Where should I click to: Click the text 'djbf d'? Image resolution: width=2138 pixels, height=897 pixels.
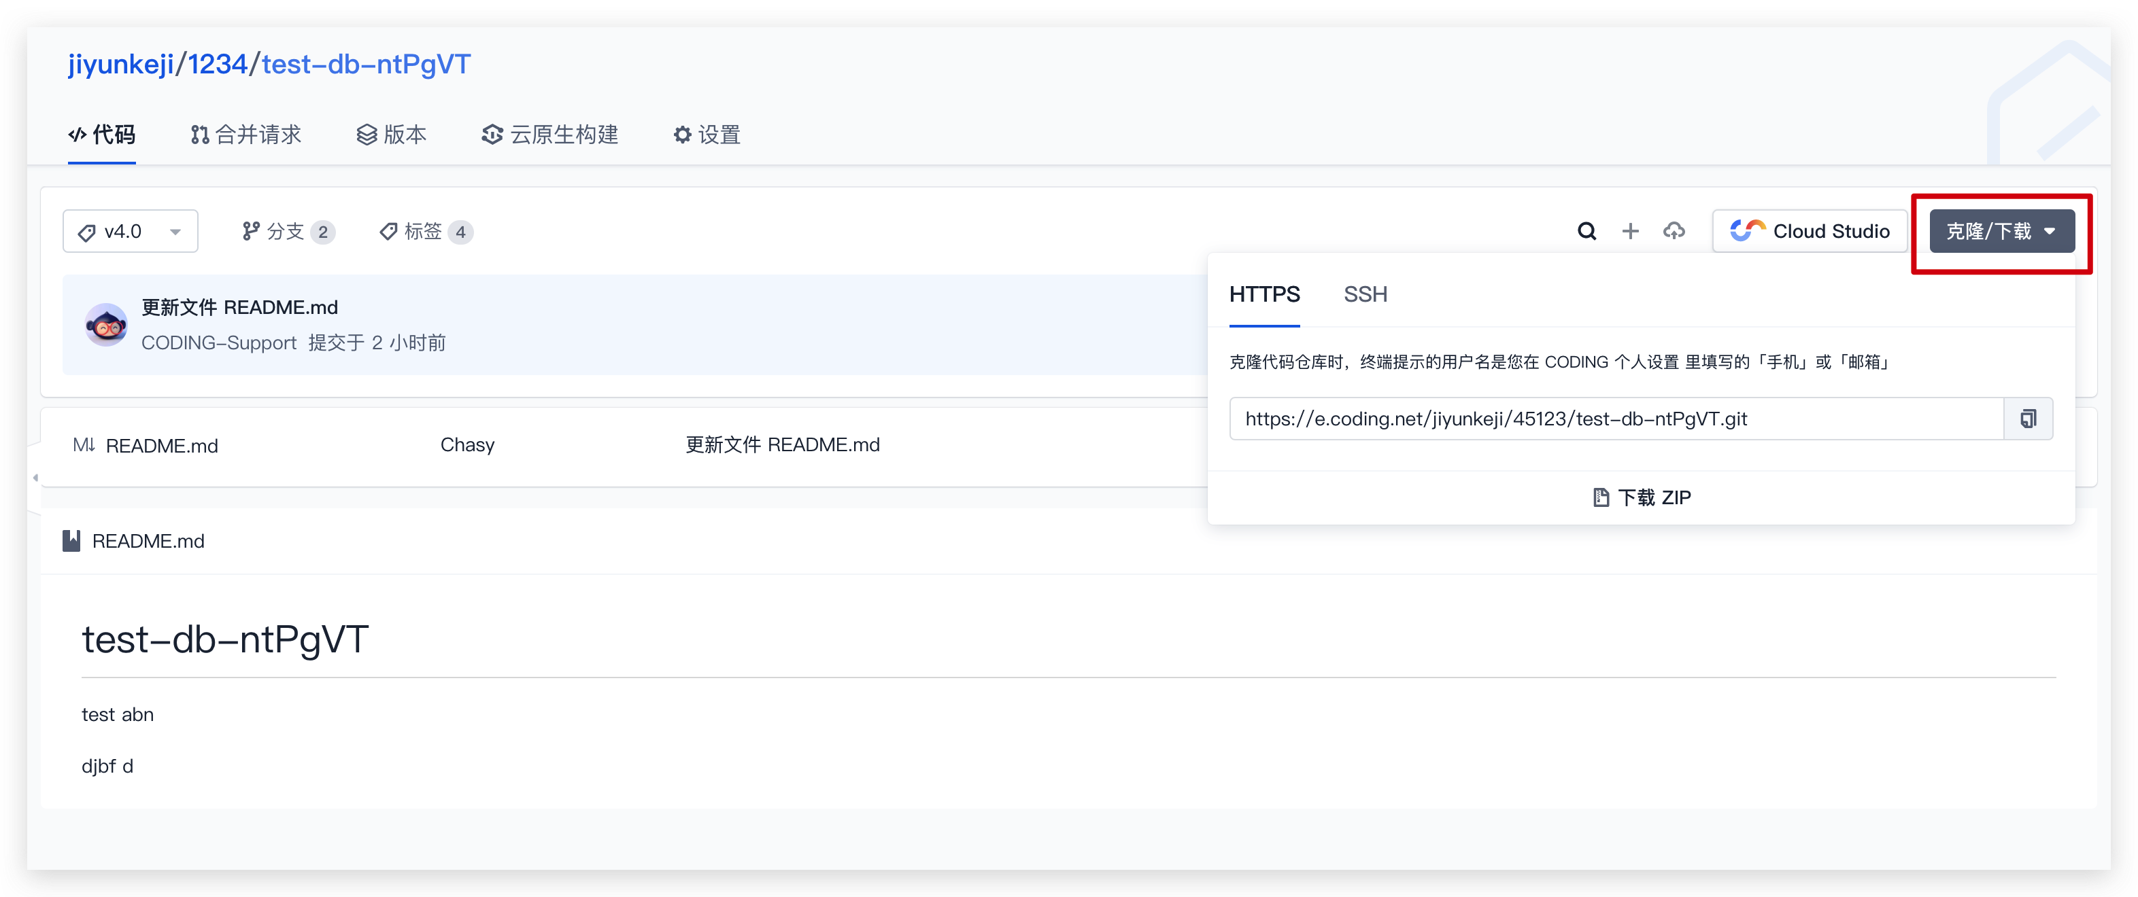(x=107, y=766)
